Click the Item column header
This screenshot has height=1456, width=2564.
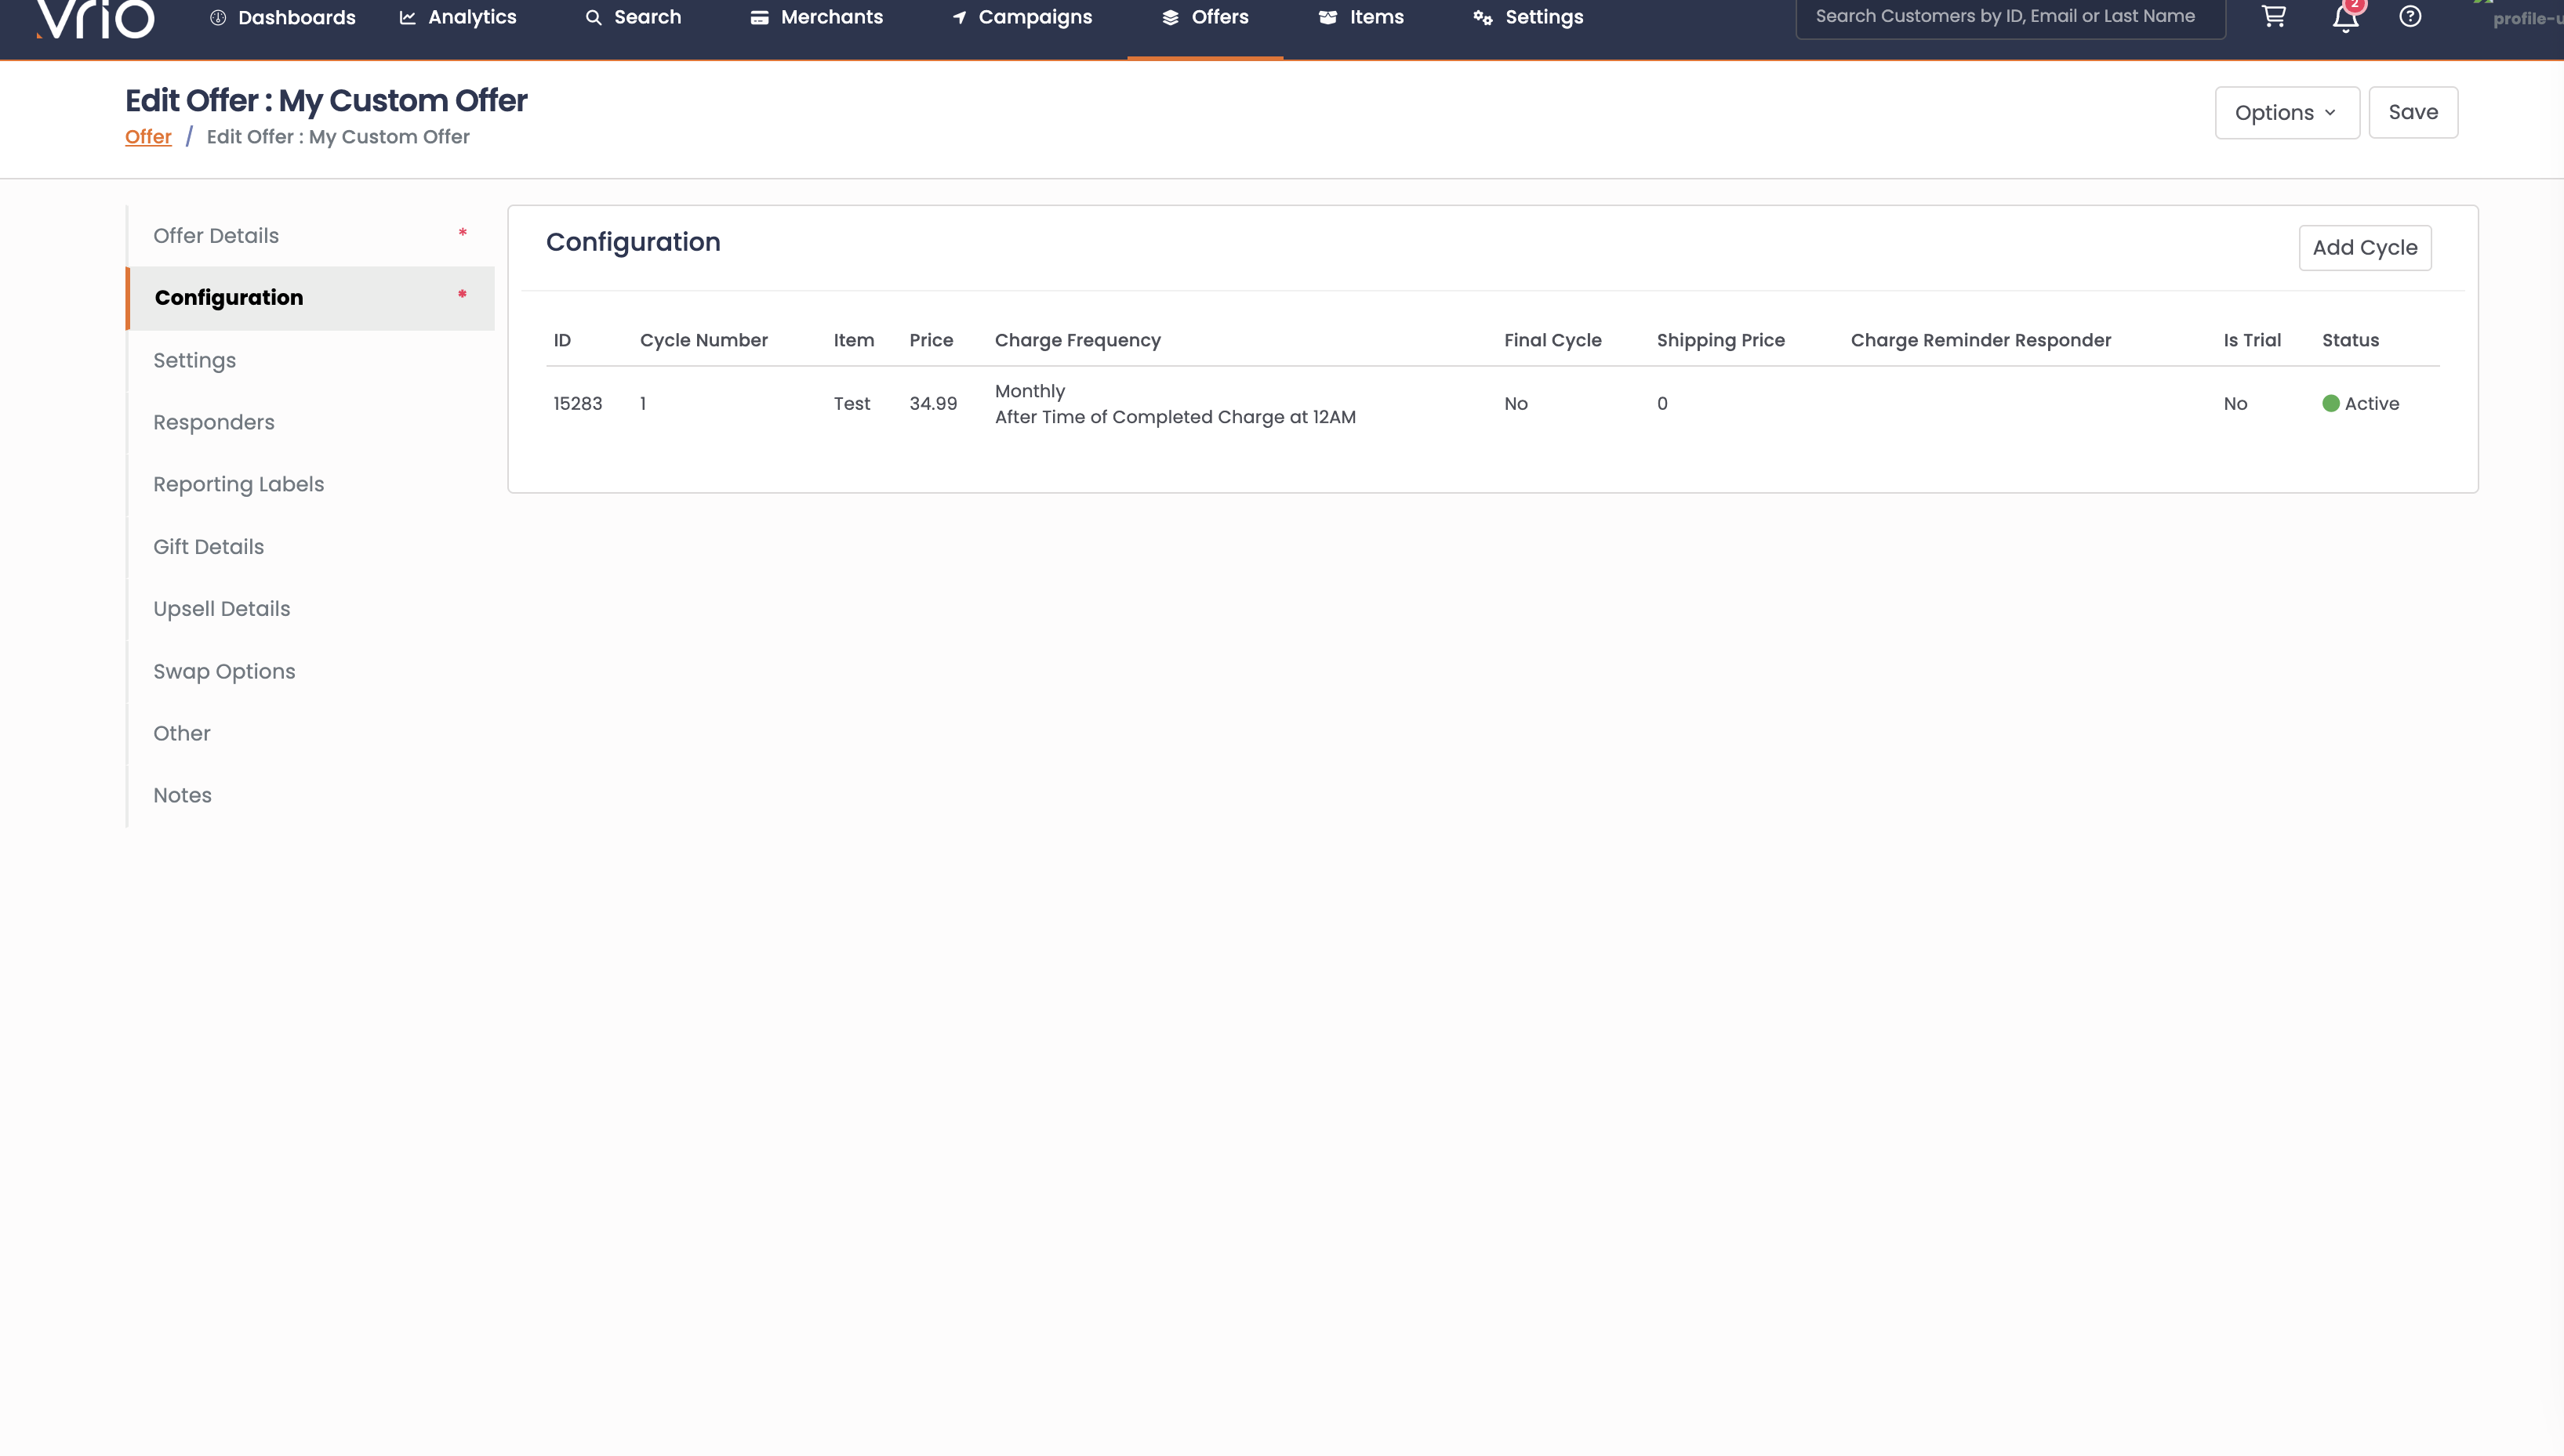pyautogui.click(x=853, y=340)
